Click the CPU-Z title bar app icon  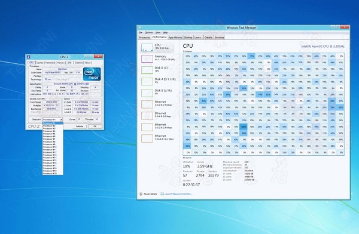click(29, 57)
